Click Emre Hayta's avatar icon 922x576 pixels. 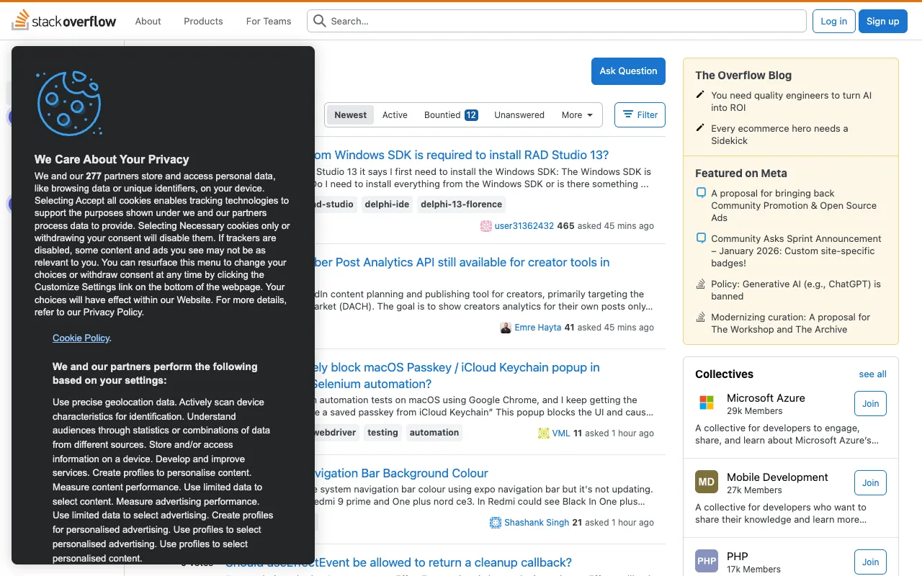click(506, 327)
